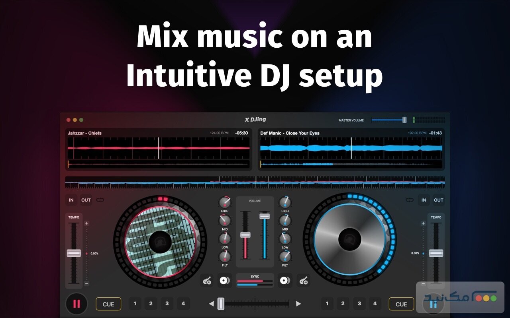The width and height of the screenshot is (510, 318).
Task: Click the right deck CUE button
Action: [401, 304]
